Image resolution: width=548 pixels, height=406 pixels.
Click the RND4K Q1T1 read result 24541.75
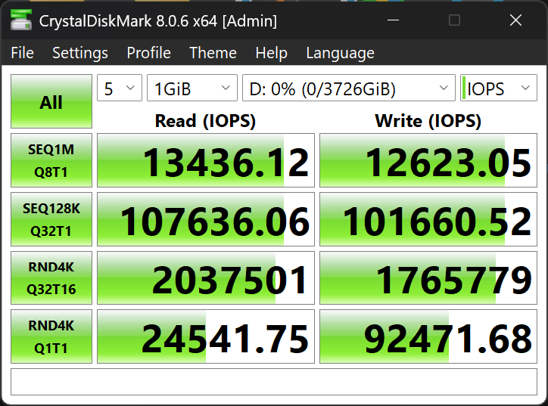click(x=206, y=336)
